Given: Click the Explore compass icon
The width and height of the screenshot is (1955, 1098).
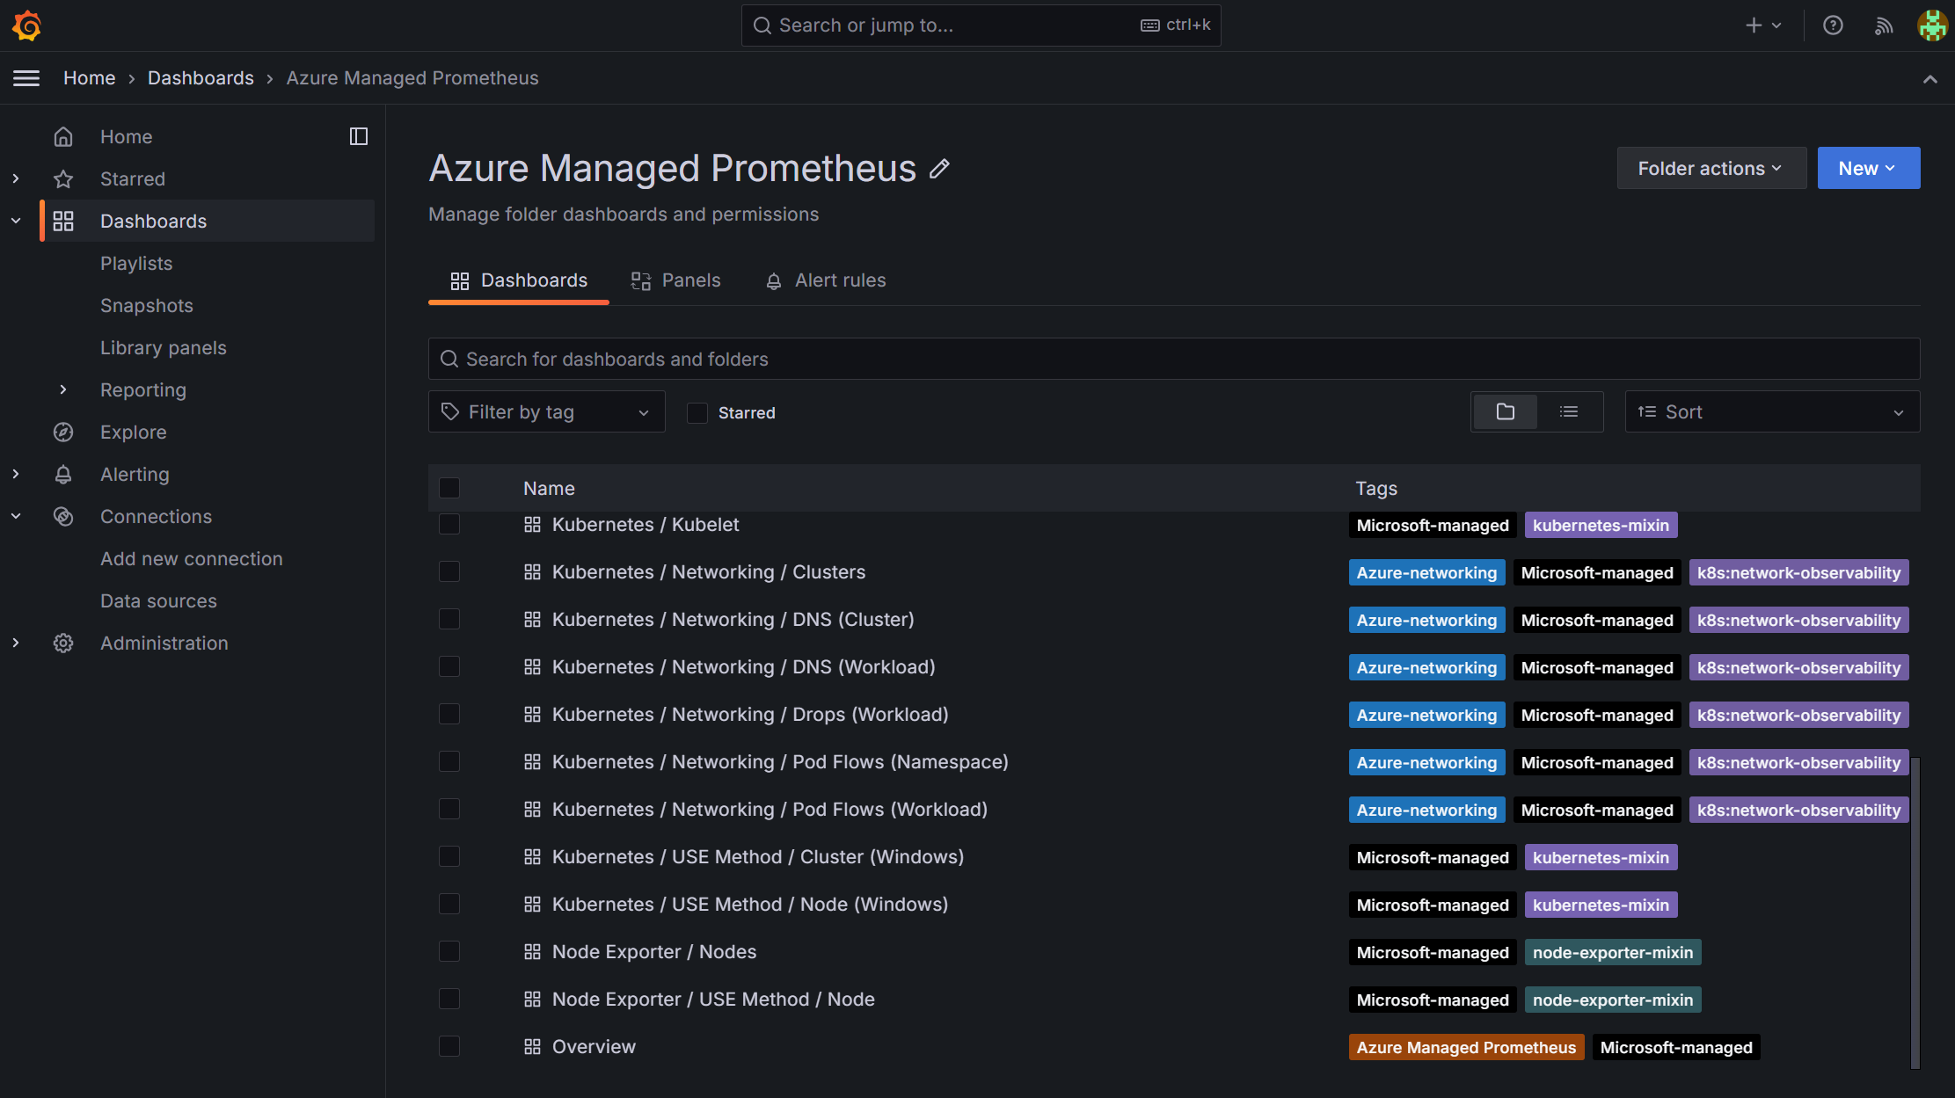Looking at the screenshot, I should [64, 433].
